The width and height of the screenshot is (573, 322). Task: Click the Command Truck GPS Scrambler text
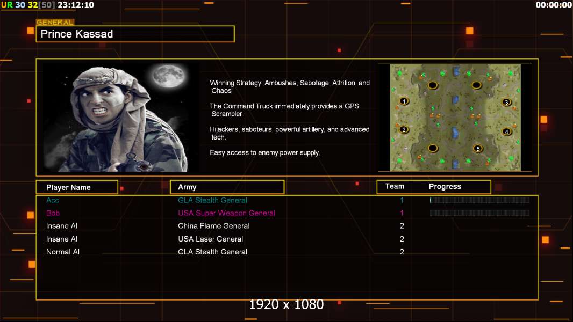click(284, 110)
